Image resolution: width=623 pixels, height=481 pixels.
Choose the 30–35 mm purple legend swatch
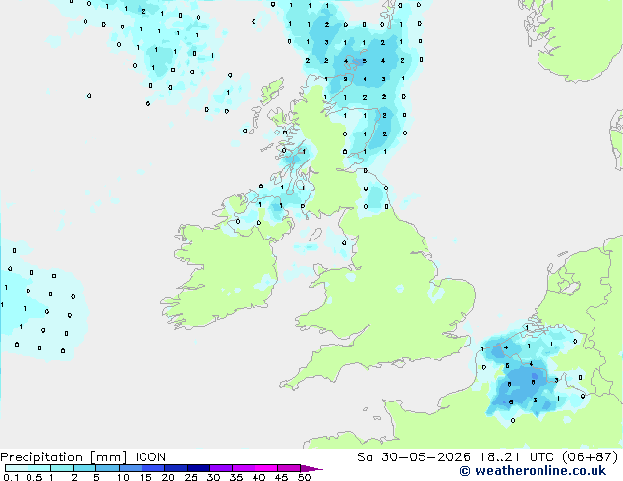[x=221, y=468]
